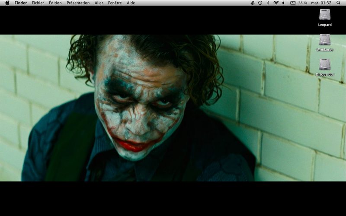346x216 pixels.
Task: Open the Bluetooth status menu
Action: (x=268, y=3)
